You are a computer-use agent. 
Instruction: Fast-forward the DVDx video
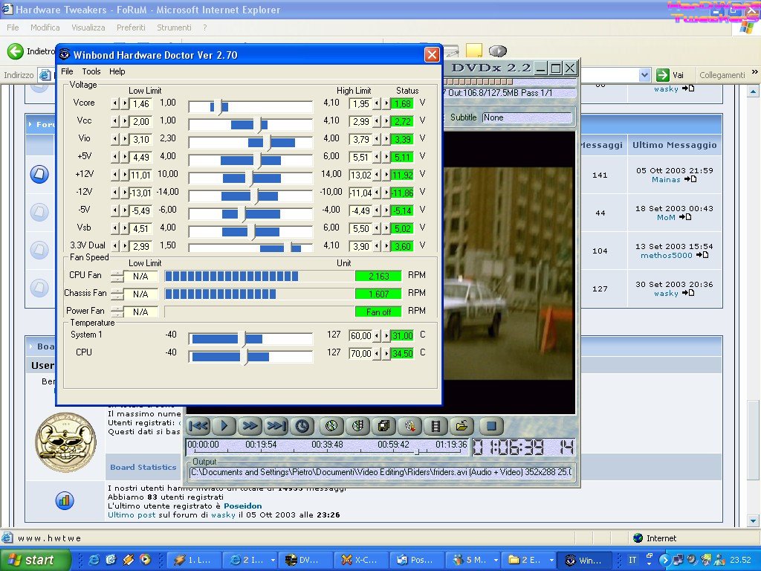coord(250,426)
